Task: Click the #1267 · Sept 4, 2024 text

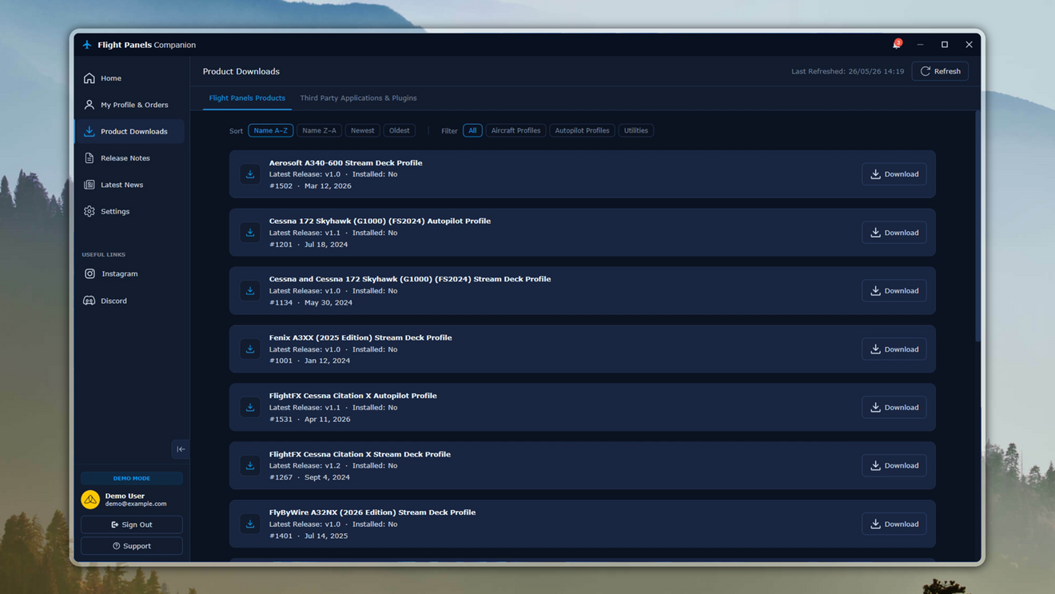Action: (309, 477)
